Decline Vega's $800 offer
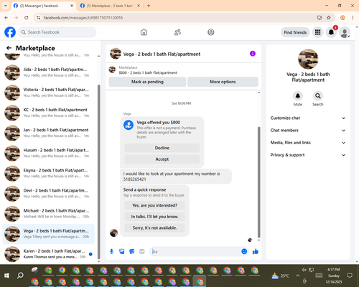This screenshot has height=287, width=359. (162, 148)
